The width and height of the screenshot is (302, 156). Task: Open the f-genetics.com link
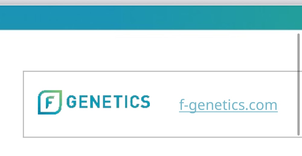point(228,105)
